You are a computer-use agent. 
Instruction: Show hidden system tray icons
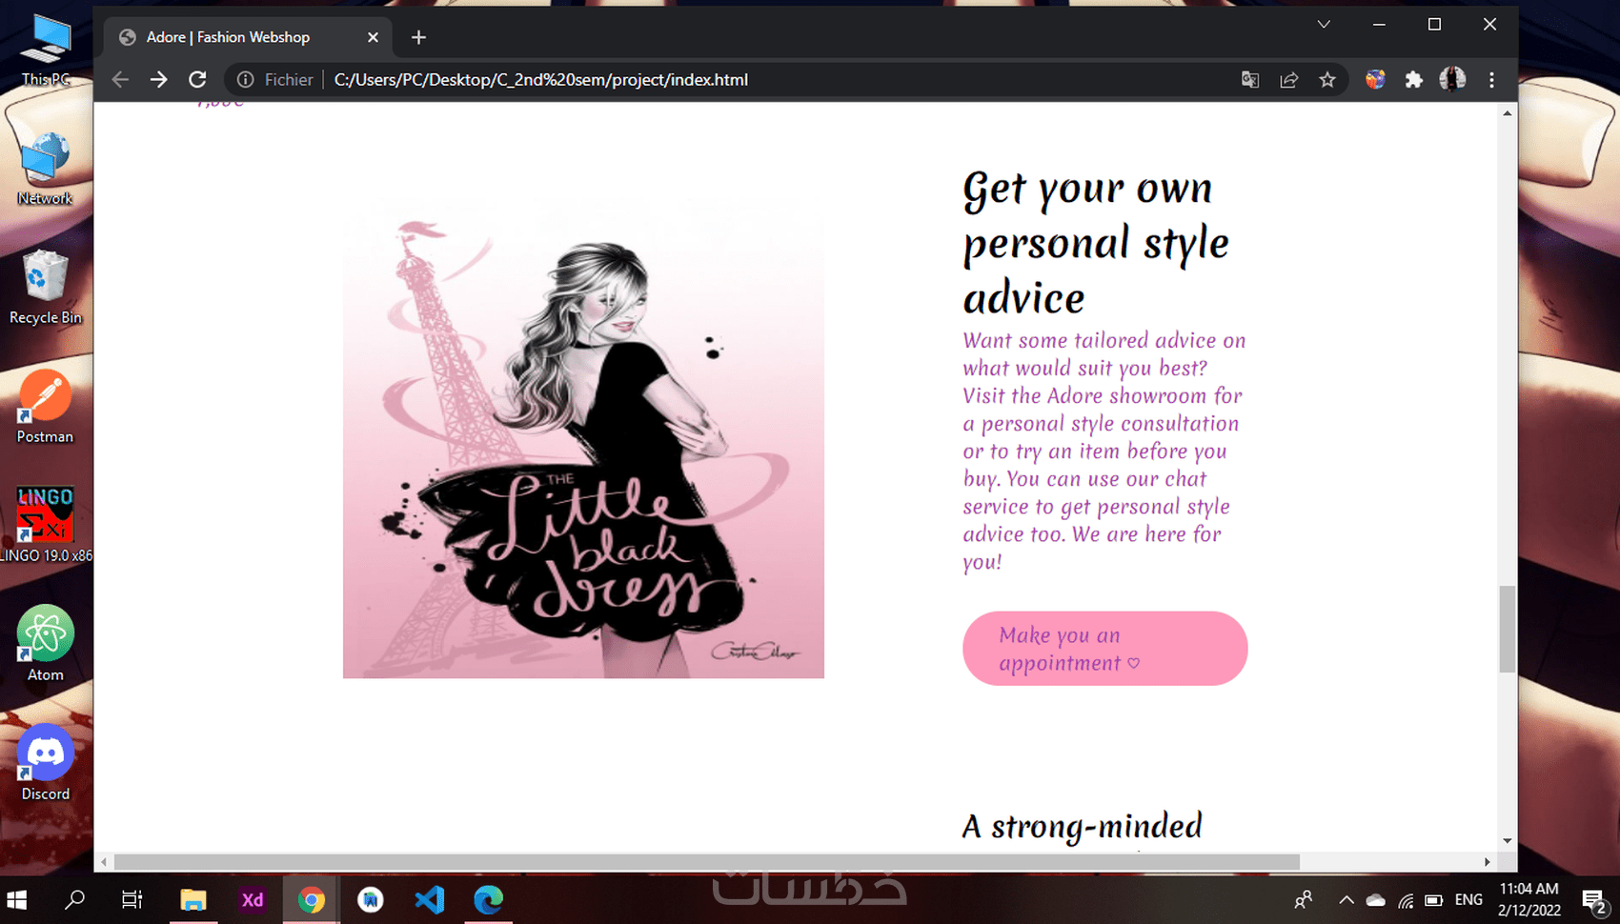point(1347,900)
